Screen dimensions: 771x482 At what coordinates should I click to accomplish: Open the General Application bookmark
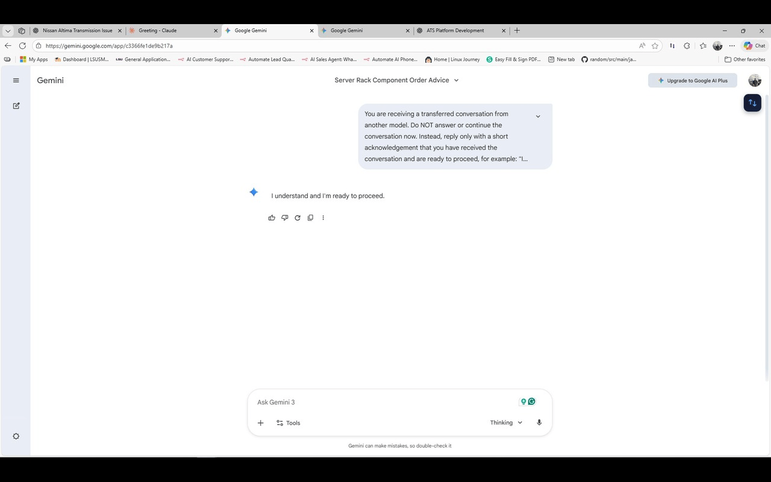(x=143, y=60)
